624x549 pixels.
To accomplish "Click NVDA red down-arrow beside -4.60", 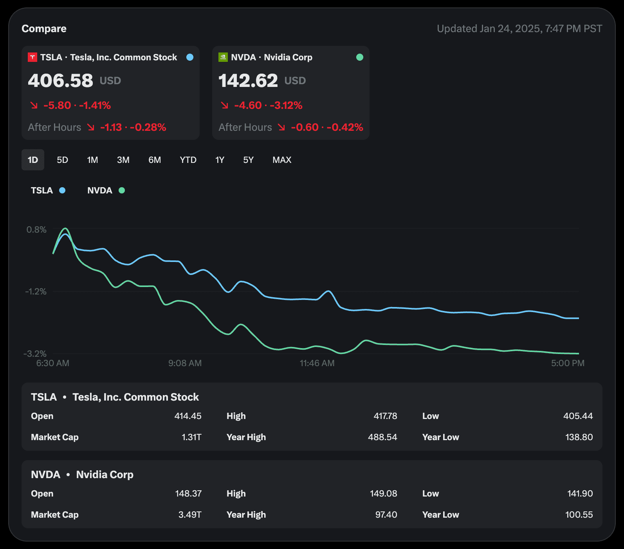I will tap(225, 105).
